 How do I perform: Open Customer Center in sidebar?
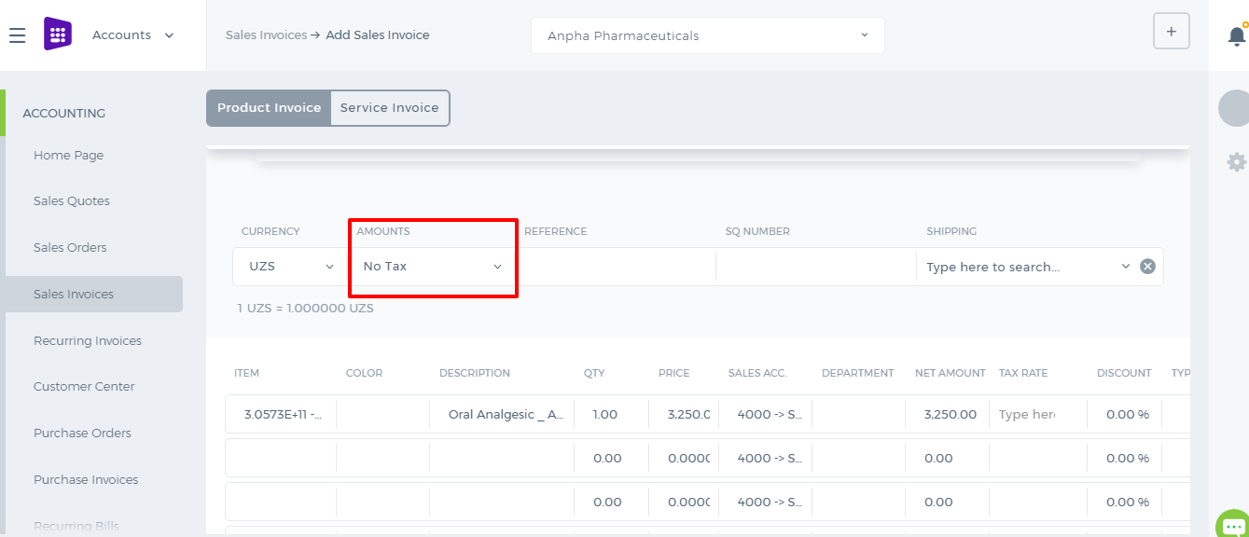[84, 387]
